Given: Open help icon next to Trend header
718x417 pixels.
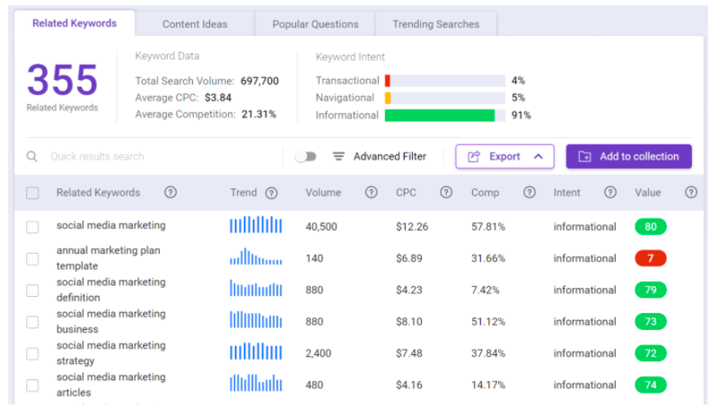Looking at the screenshot, I should click(x=272, y=193).
